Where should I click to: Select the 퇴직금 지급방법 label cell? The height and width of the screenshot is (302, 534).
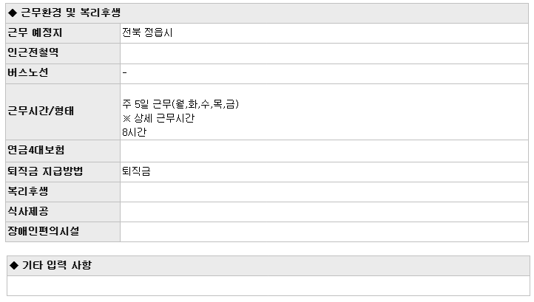(63, 172)
